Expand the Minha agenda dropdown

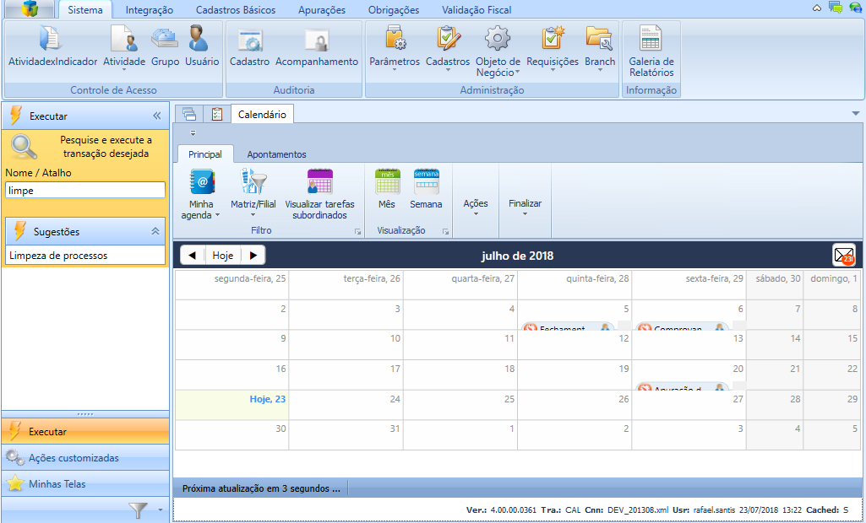pyautogui.click(x=202, y=209)
